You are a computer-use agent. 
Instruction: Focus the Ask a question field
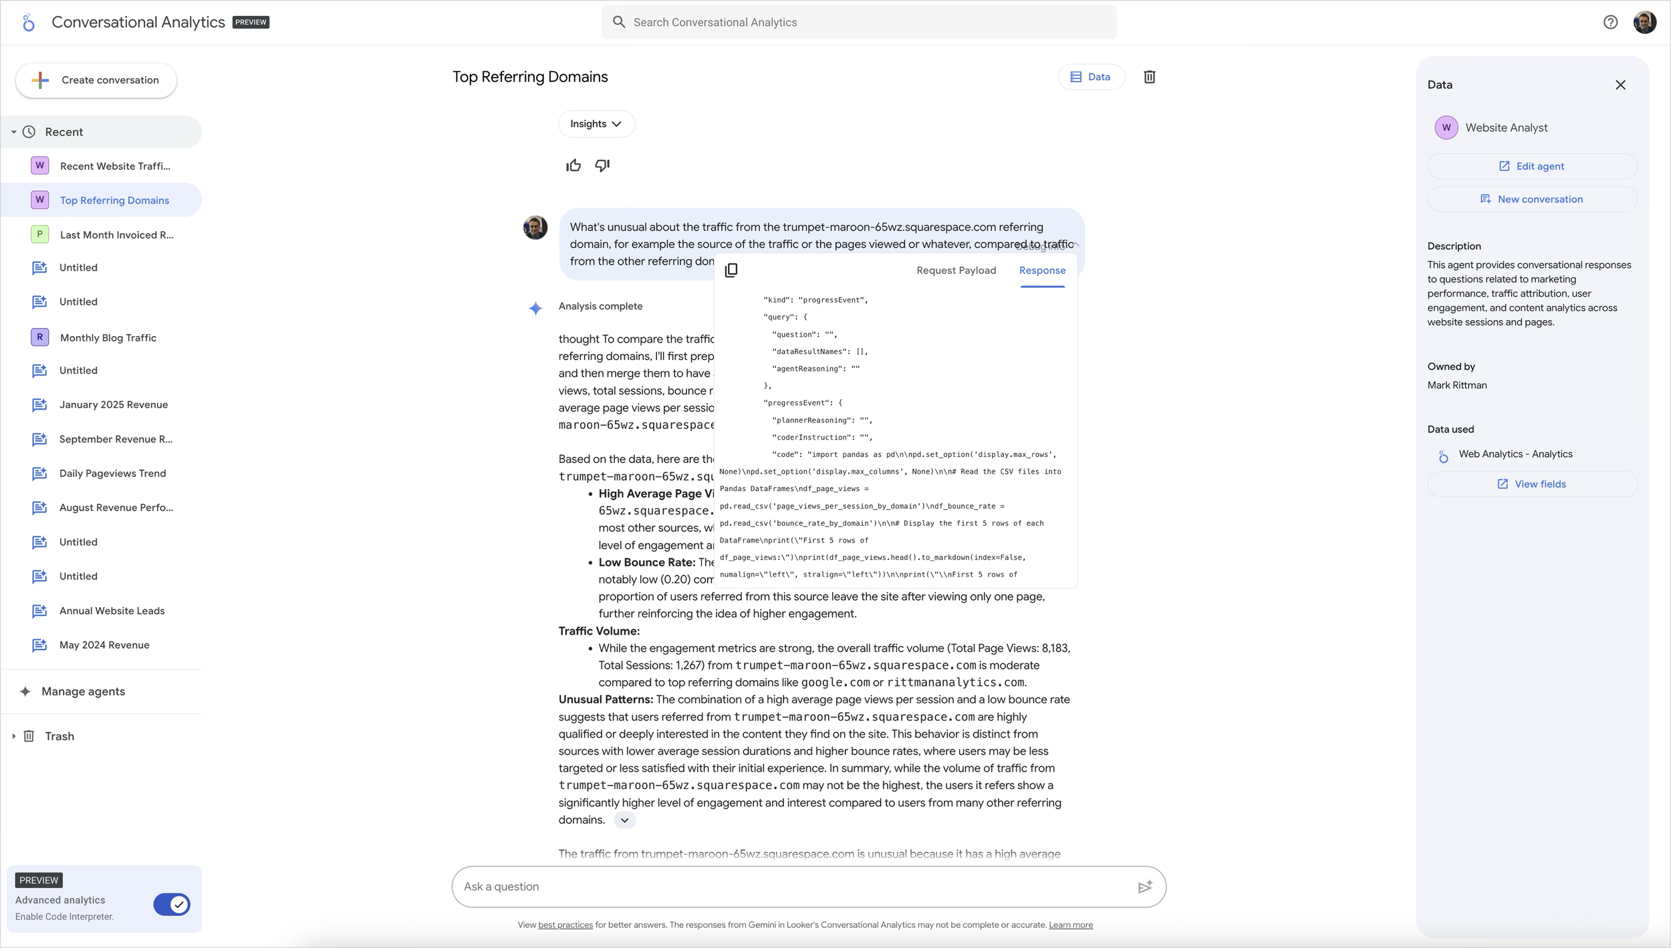point(809,887)
